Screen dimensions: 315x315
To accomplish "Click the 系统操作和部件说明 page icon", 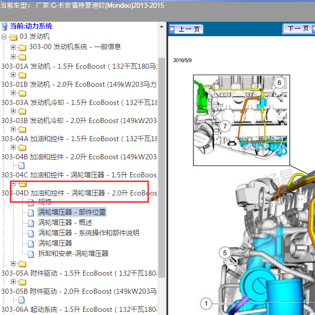I will (x=31, y=233).
